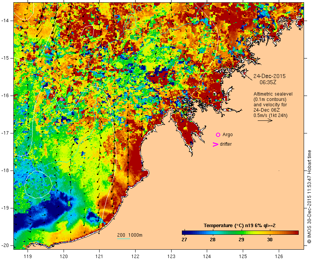Screen dimensions: 314x260
Task: Click the 'drifter' legend label
Action: [226, 144]
